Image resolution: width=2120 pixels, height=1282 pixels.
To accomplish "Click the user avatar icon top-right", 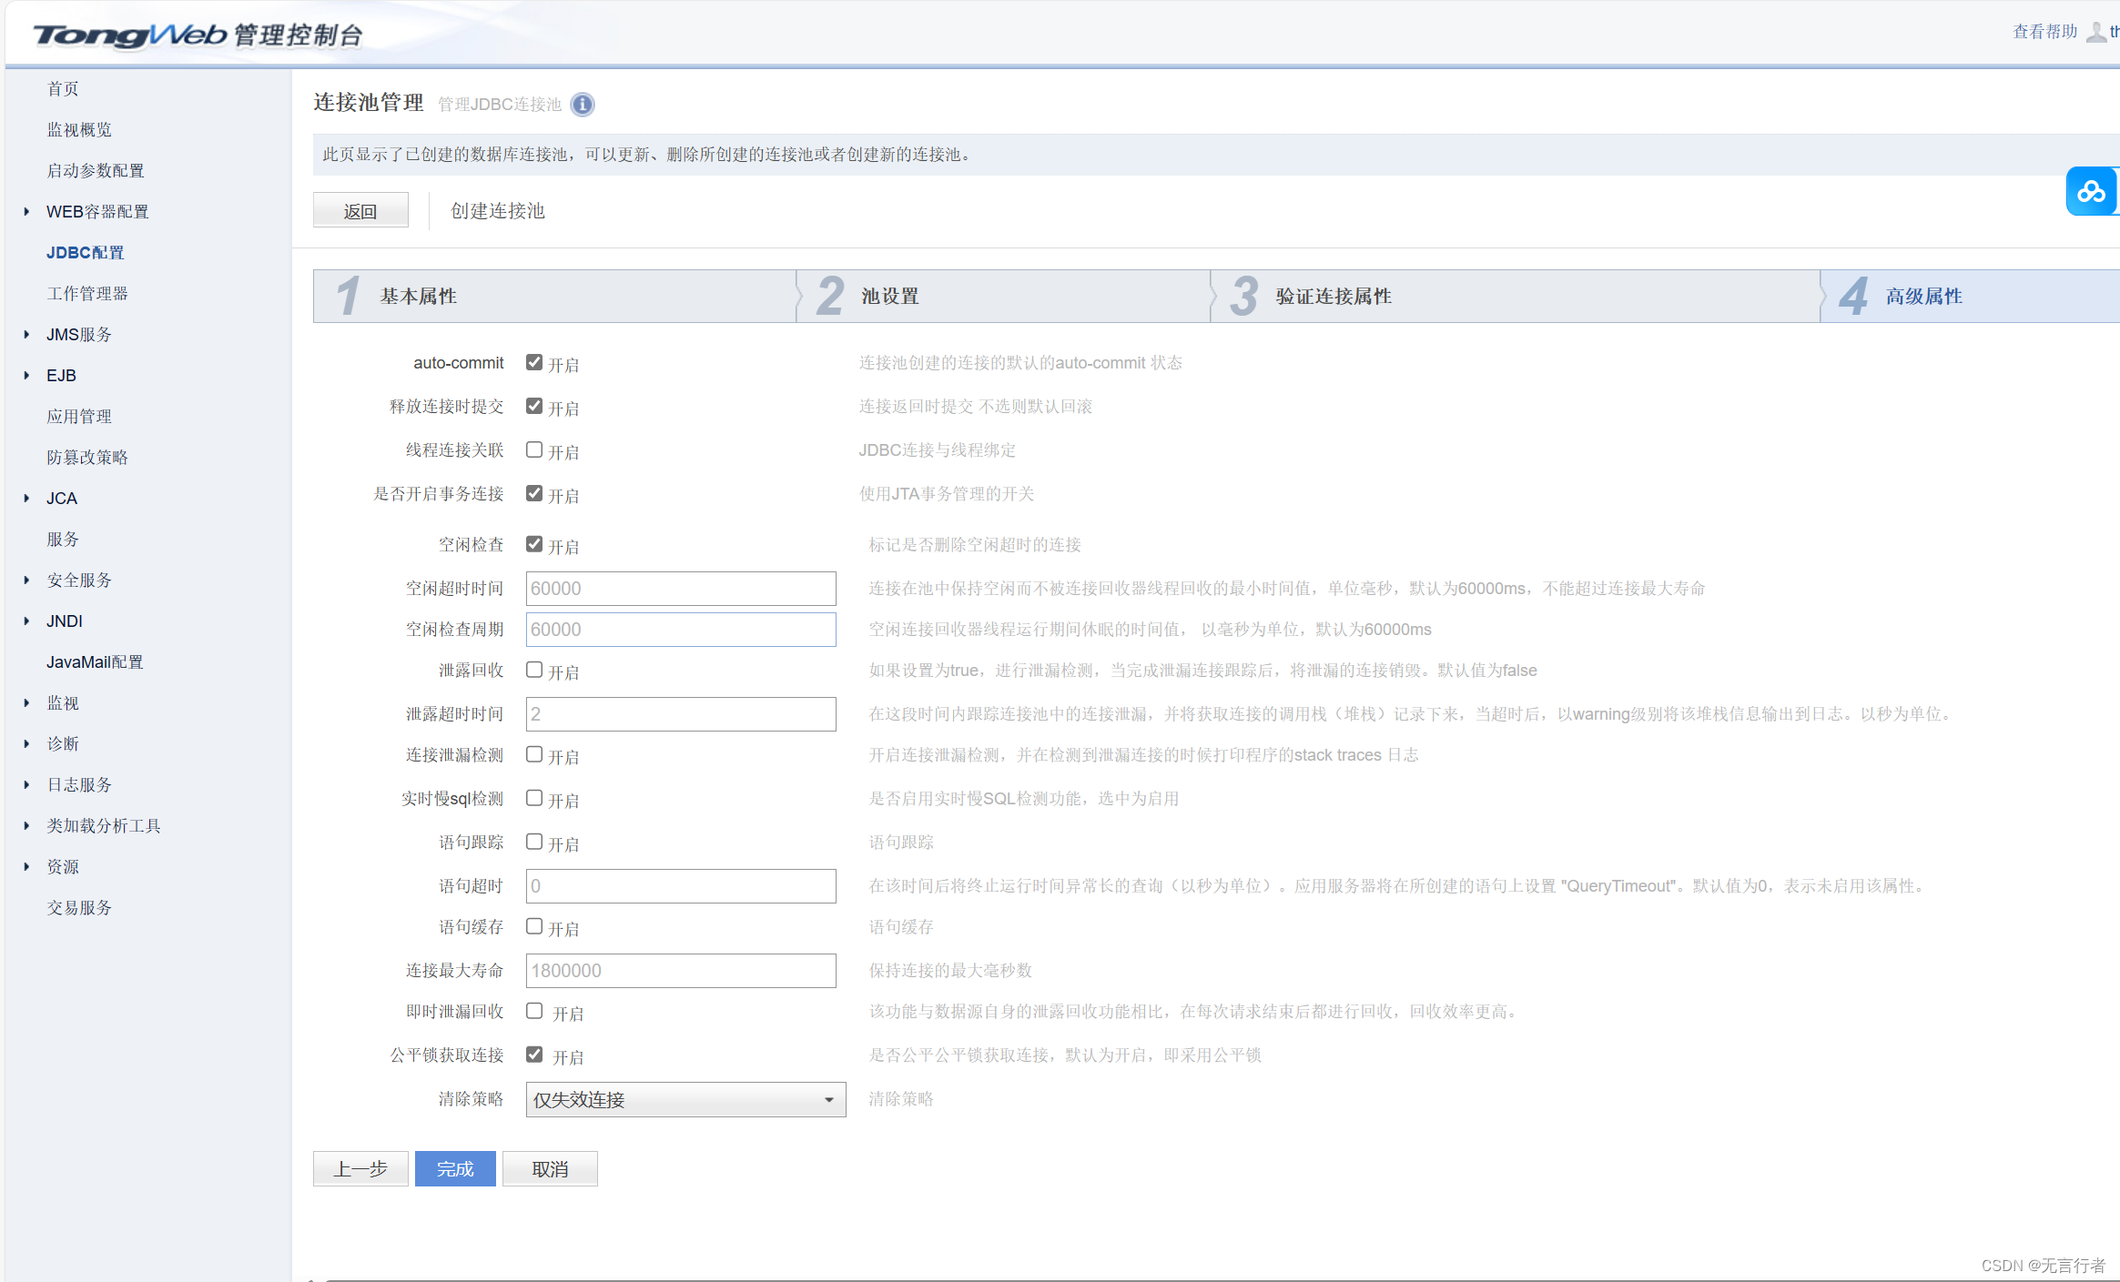I will (x=2095, y=33).
